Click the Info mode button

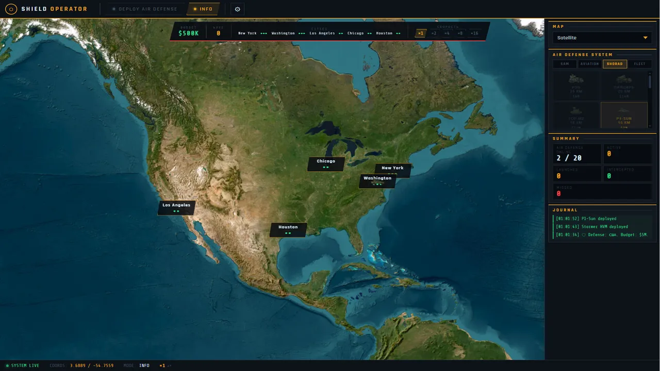203,9
